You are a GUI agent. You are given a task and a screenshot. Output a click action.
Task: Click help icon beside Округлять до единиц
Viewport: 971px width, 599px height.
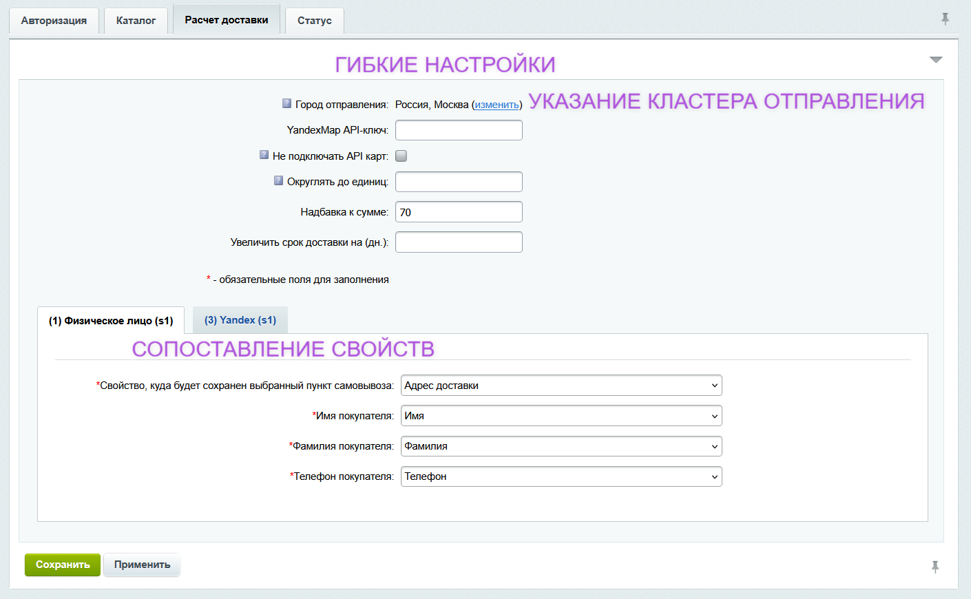click(278, 180)
